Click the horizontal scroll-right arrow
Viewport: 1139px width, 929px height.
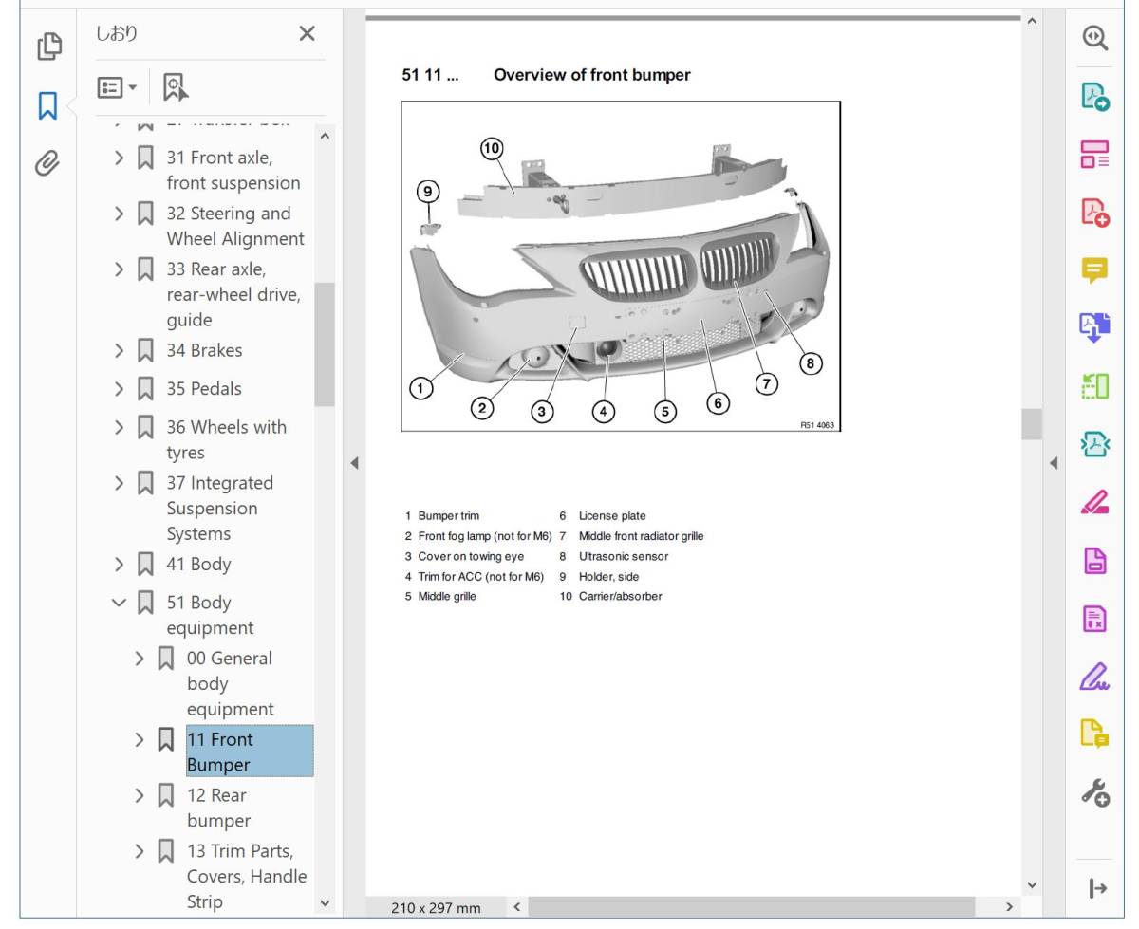pyautogui.click(x=1009, y=907)
